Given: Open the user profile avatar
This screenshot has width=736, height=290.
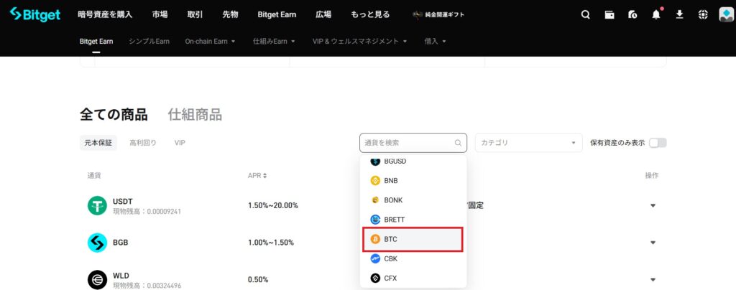Looking at the screenshot, I should tap(725, 14).
